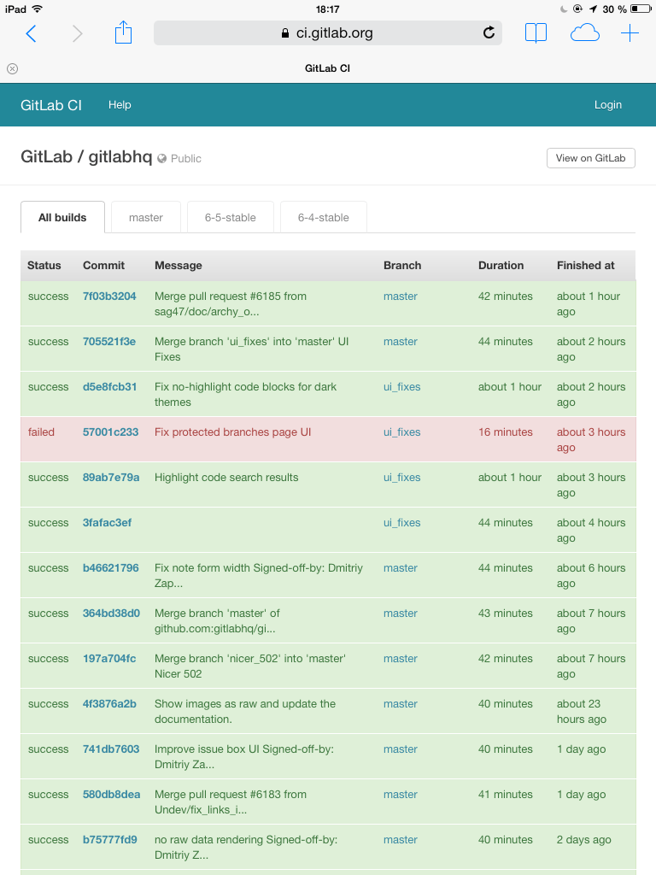Switch to the master builds tab
This screenshot has height=875, width=656.
pos(146,218)
